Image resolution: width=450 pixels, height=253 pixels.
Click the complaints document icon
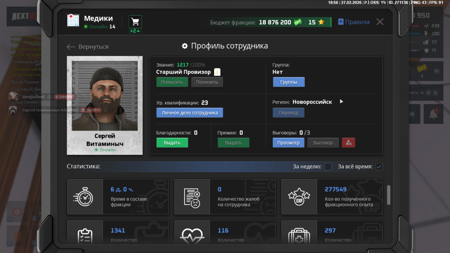point(192,197)
